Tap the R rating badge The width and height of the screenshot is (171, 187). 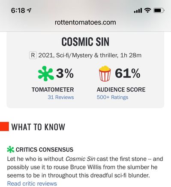tap(33, 55)
